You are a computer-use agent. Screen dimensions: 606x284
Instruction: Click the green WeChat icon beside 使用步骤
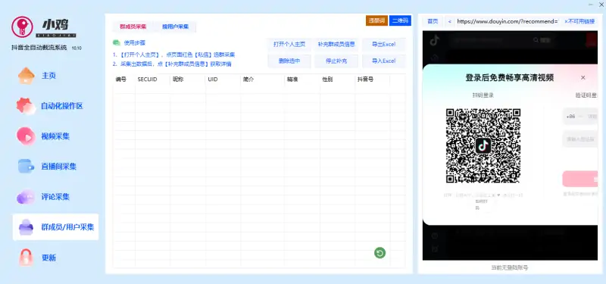point(117,43)
